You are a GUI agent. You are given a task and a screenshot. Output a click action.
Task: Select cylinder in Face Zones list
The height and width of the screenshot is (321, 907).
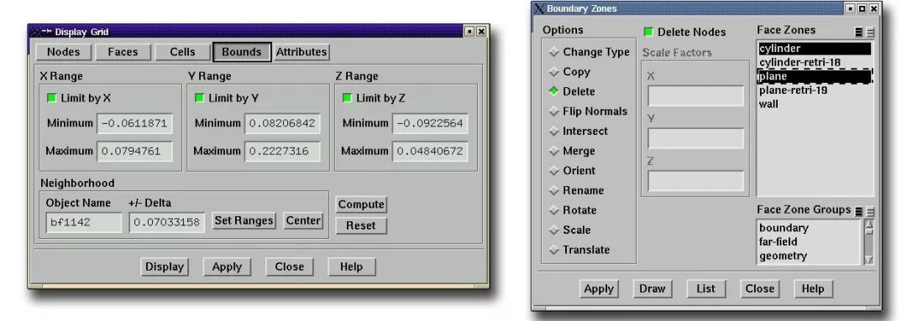coord(815,49)
